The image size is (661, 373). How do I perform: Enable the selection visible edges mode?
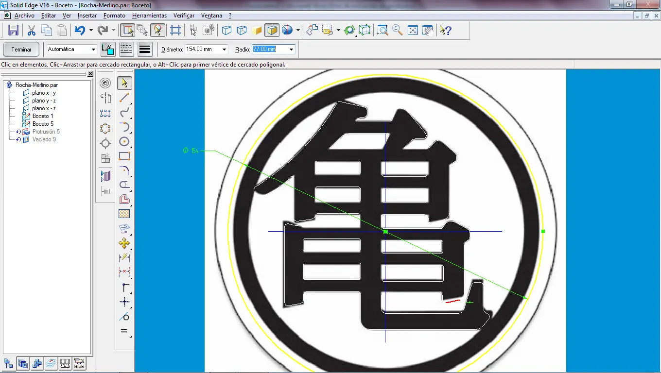[x=128, y=30]
